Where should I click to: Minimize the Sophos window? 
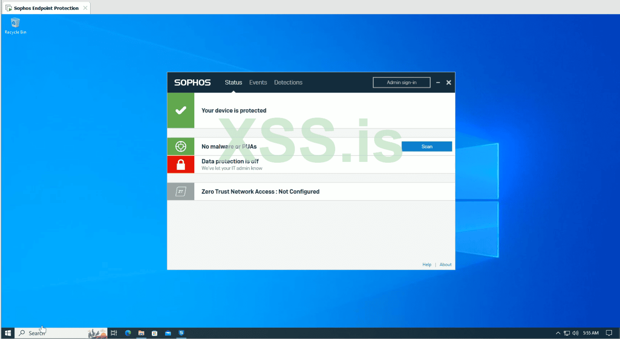pyautogui.click(x=438, y=83)
